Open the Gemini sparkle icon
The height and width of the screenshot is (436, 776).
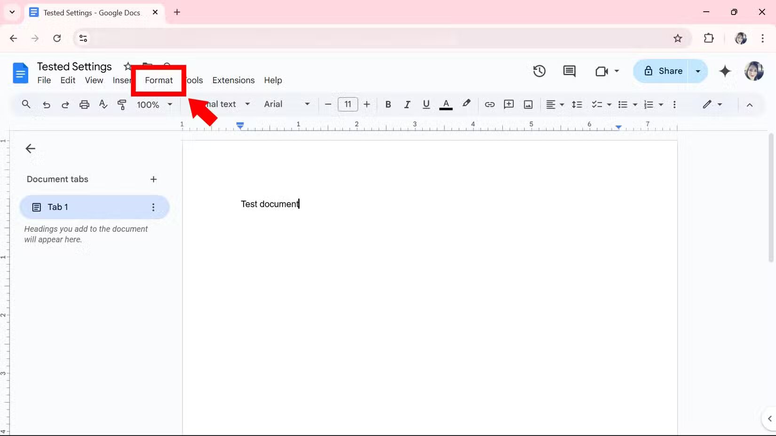(725, 71)
